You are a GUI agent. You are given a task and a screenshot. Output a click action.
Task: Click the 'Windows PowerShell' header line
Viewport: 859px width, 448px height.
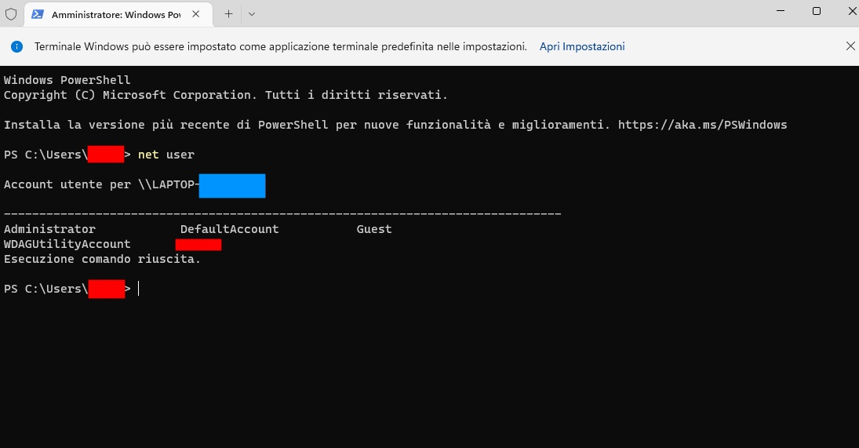coord(67,80)
